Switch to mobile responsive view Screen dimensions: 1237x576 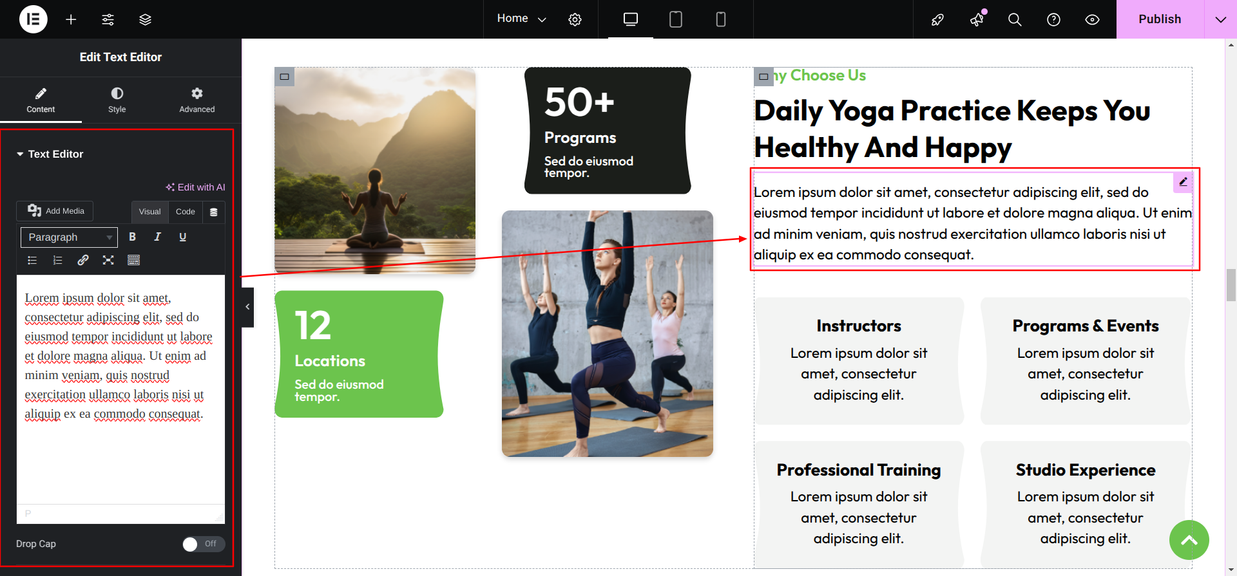[721, 19]
